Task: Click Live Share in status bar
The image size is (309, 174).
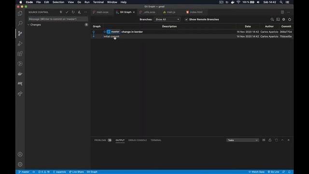Action: pyautogui.click(x=76, y=172)
